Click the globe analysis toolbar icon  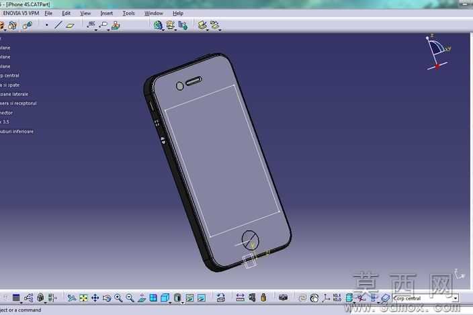click(158, 25)
